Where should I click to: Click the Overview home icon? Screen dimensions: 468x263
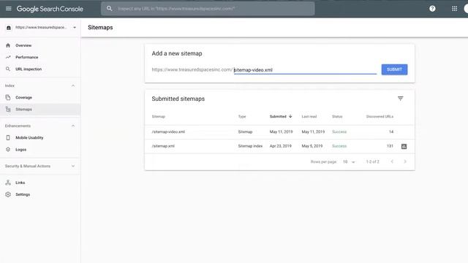click(8, 45)
